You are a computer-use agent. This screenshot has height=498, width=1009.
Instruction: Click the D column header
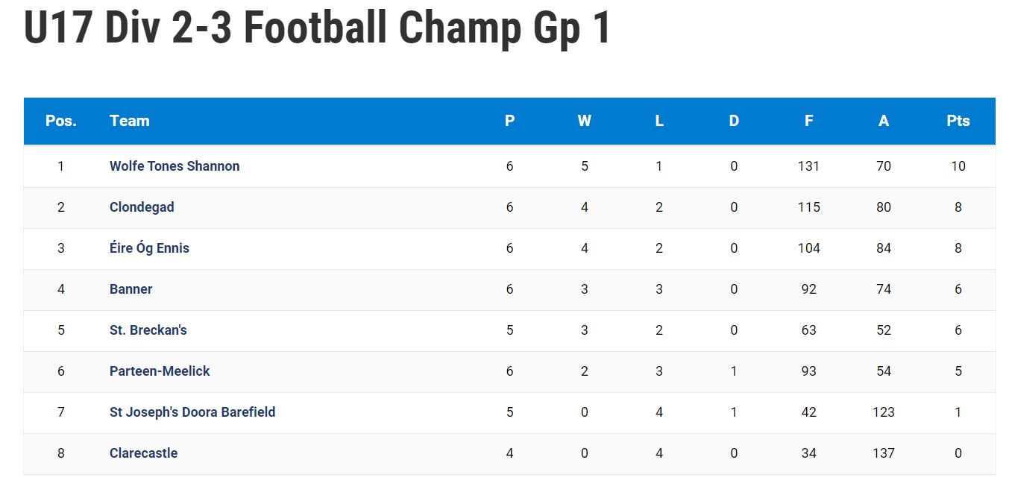pyautogui.click(x=734, y=121)
